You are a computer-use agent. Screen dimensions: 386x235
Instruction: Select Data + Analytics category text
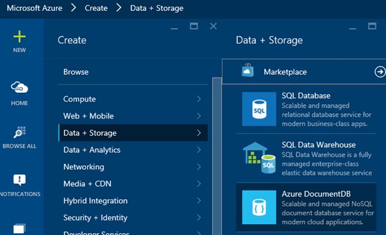pyautogui.click(x=92, y=150)
